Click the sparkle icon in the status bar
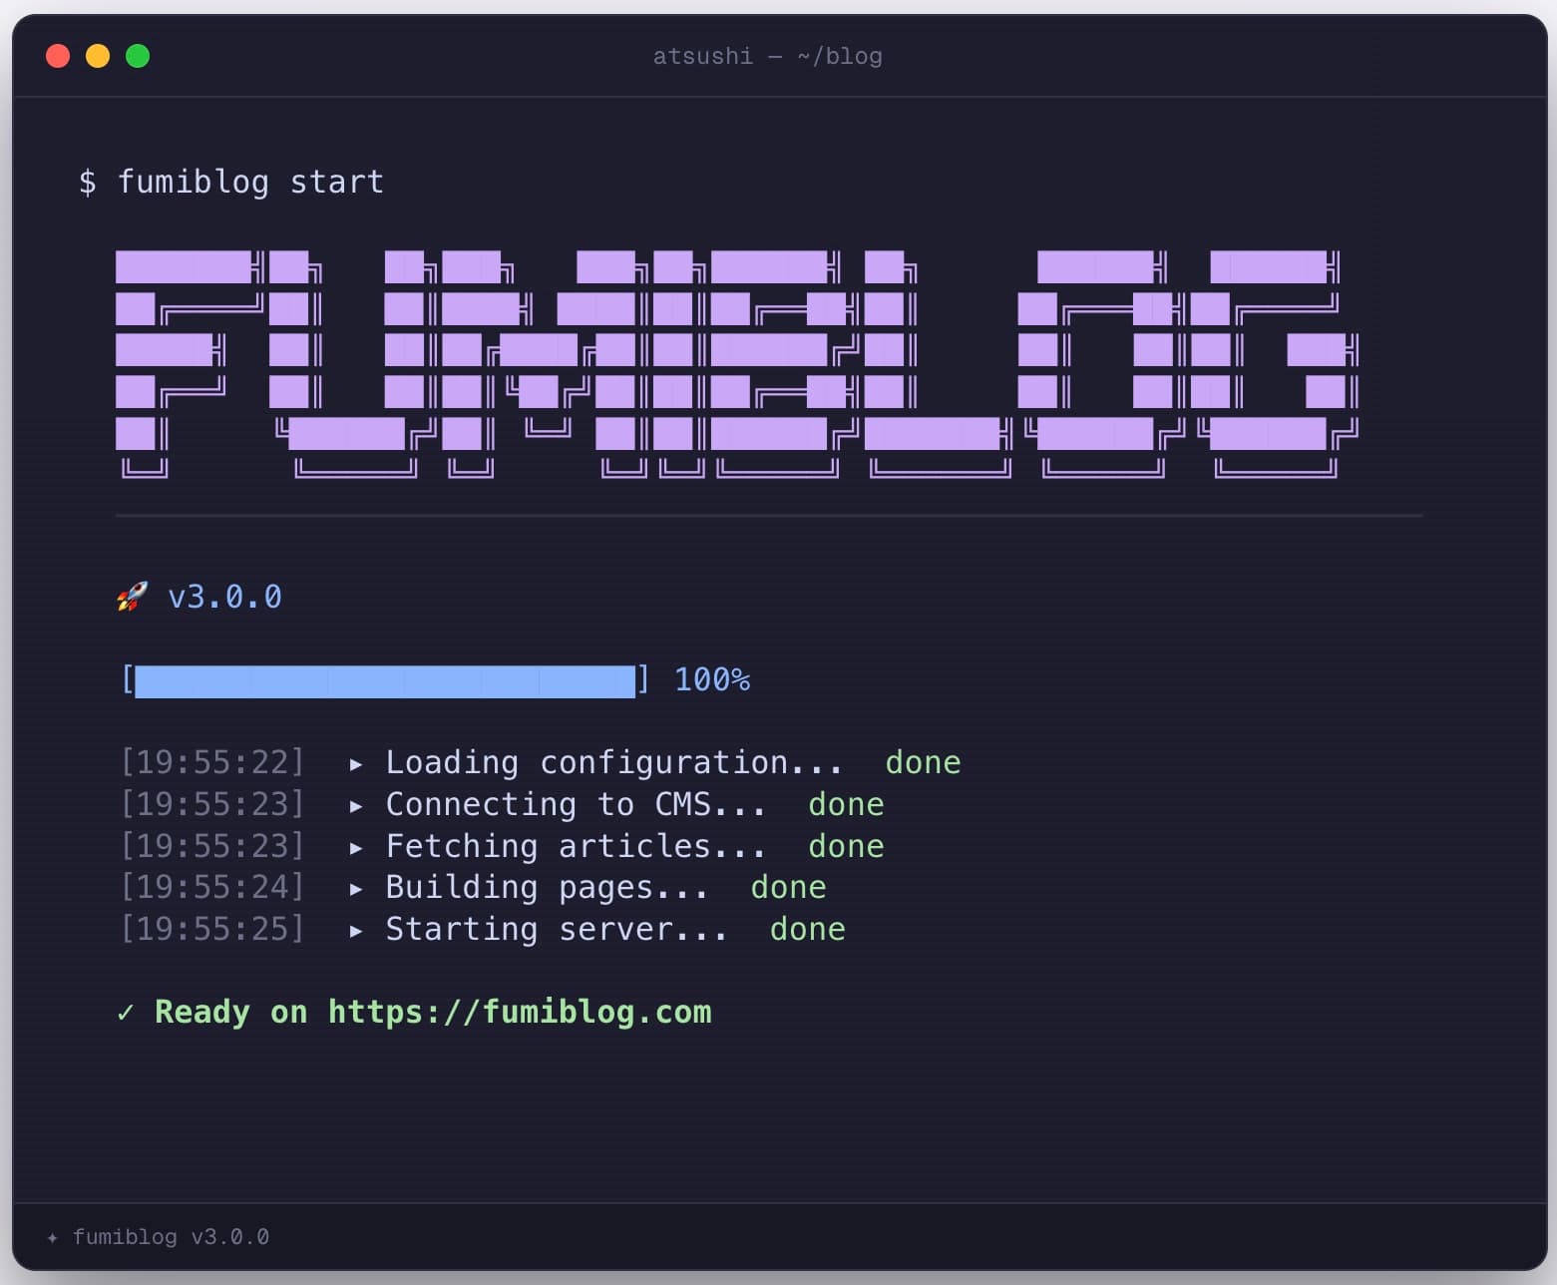 (x=53, y=1237)
